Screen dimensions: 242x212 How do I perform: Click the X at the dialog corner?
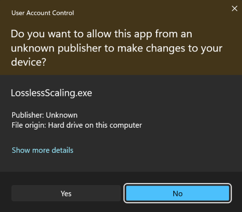[234, 9]
